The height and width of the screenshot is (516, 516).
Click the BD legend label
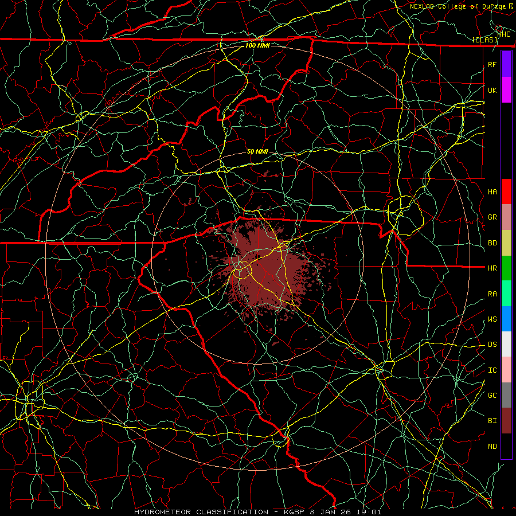point(492,243)
